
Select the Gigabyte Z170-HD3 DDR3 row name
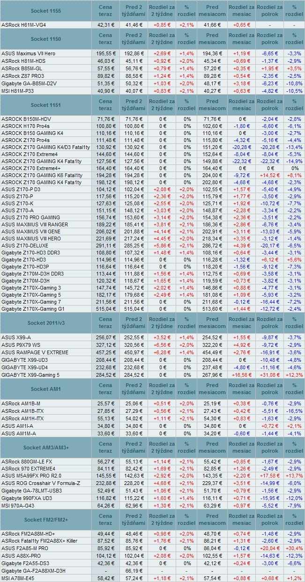point(30,253)
